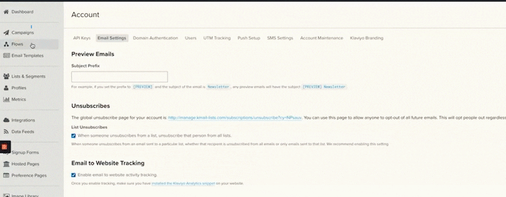Open the Users tab
The image size is (506, 197).
click(190, 38)
